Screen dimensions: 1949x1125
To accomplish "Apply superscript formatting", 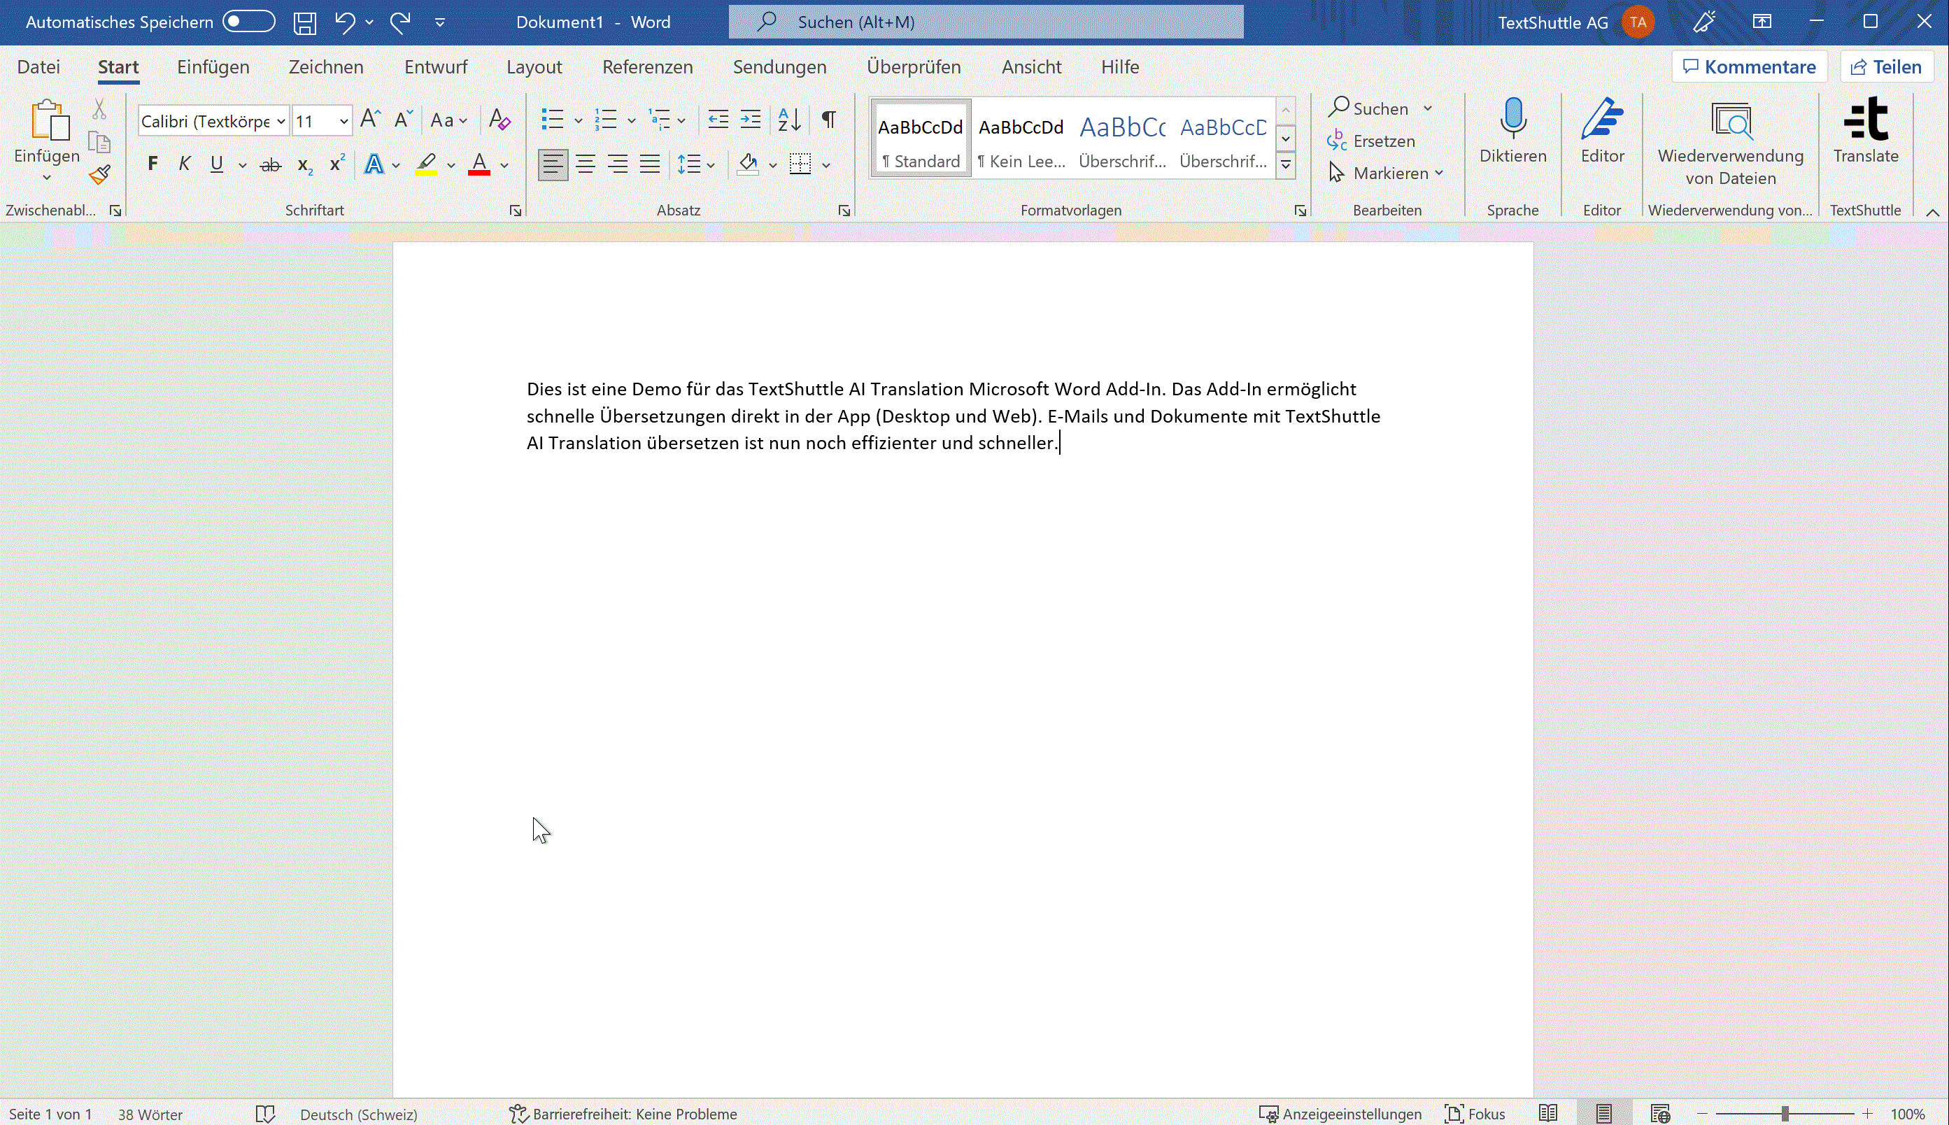I will [336, 164].
